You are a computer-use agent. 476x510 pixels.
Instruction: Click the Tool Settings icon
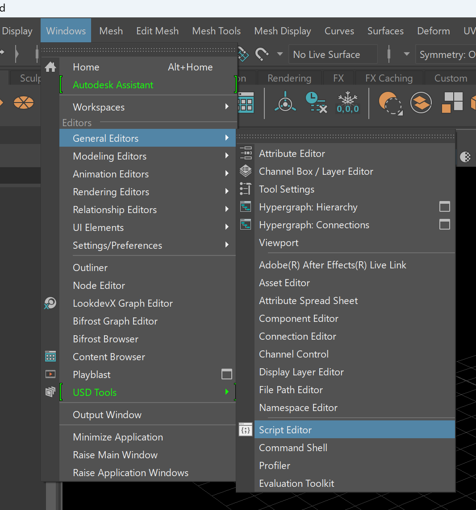(246, 189)
